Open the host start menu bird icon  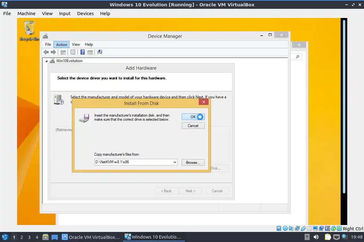[5, 237]
